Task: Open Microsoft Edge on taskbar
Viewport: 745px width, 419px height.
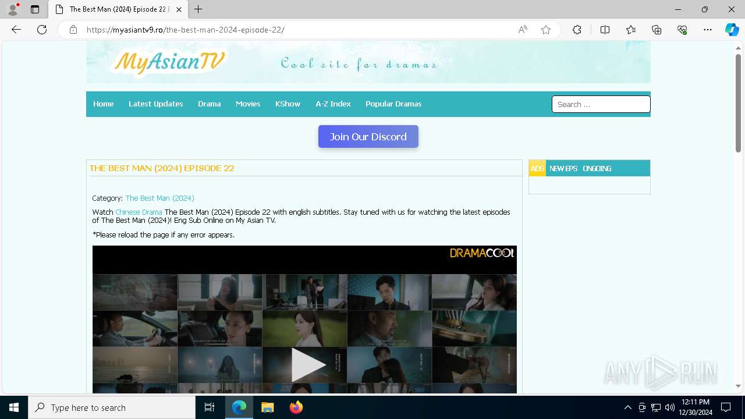Action: [x=239, y=407]
